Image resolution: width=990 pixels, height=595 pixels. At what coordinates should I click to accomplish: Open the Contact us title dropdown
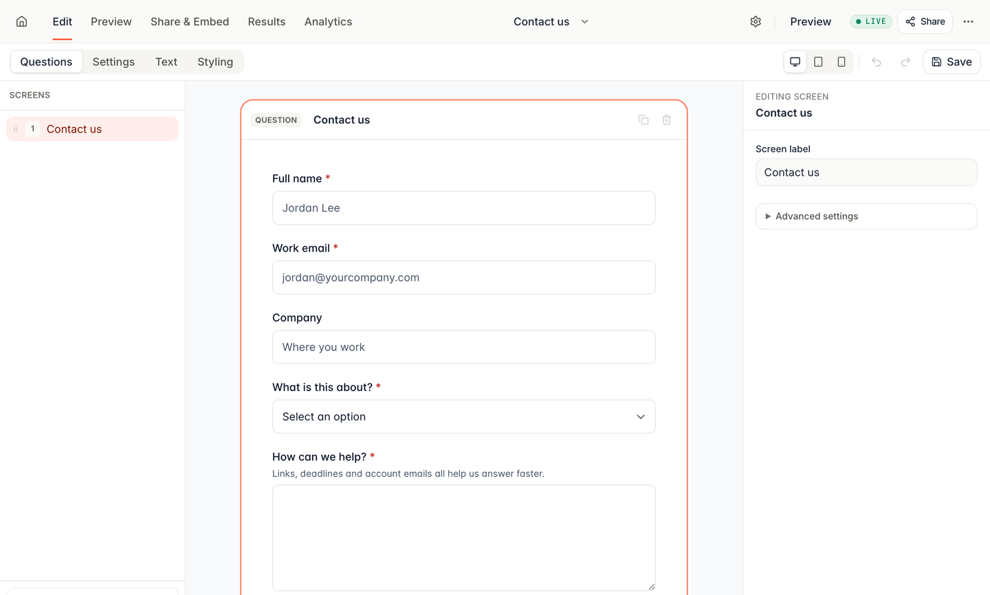551,21
